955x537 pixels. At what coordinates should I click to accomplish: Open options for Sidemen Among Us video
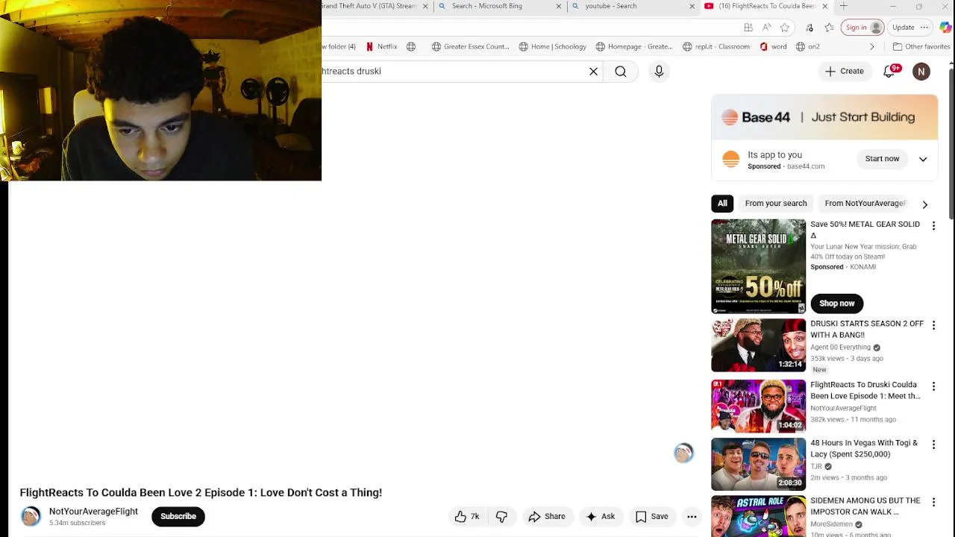(x=933, y=503)
